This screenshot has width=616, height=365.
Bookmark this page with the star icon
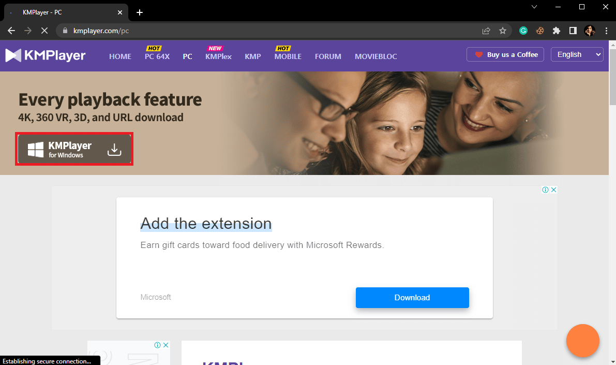tap(502, 31)
